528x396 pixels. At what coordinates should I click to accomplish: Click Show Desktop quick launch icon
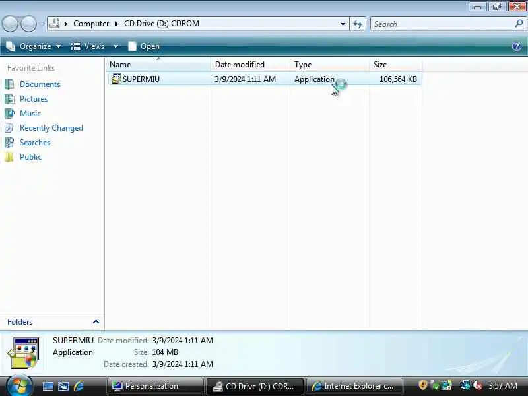coord(48,386)
